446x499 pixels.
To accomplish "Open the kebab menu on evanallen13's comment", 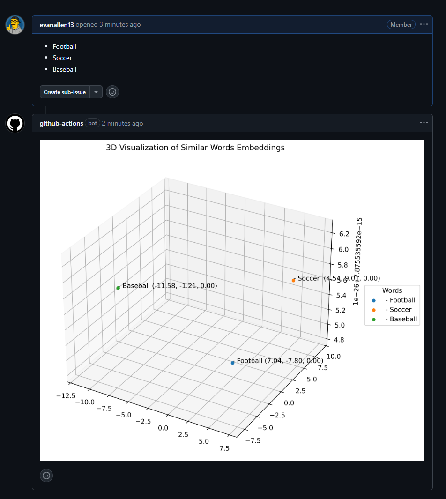I will tap(424, 24).
